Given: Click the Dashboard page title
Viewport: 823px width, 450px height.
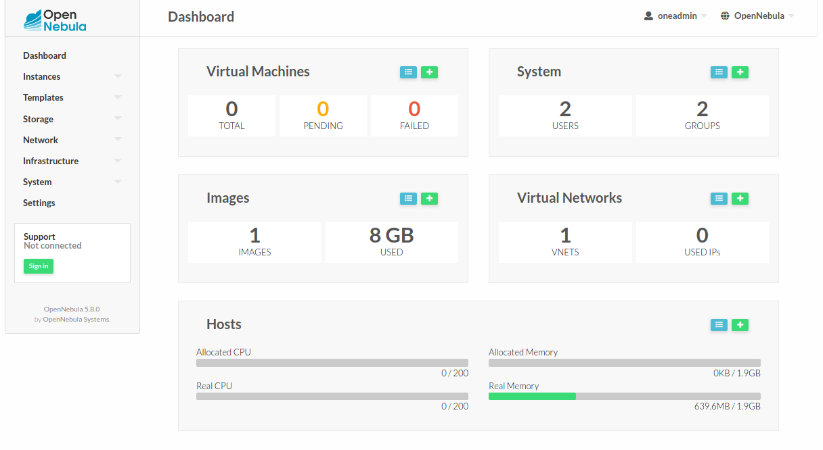Looking at the screenshot, I should 201,17.
